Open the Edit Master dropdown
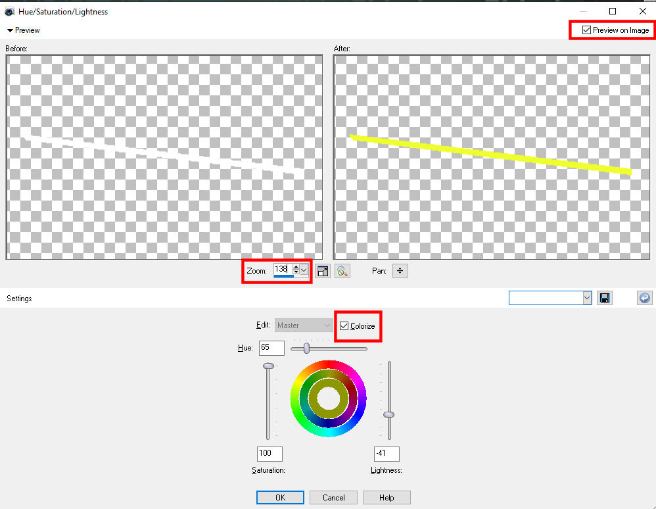656x509 pixels. tap(303, 326)
